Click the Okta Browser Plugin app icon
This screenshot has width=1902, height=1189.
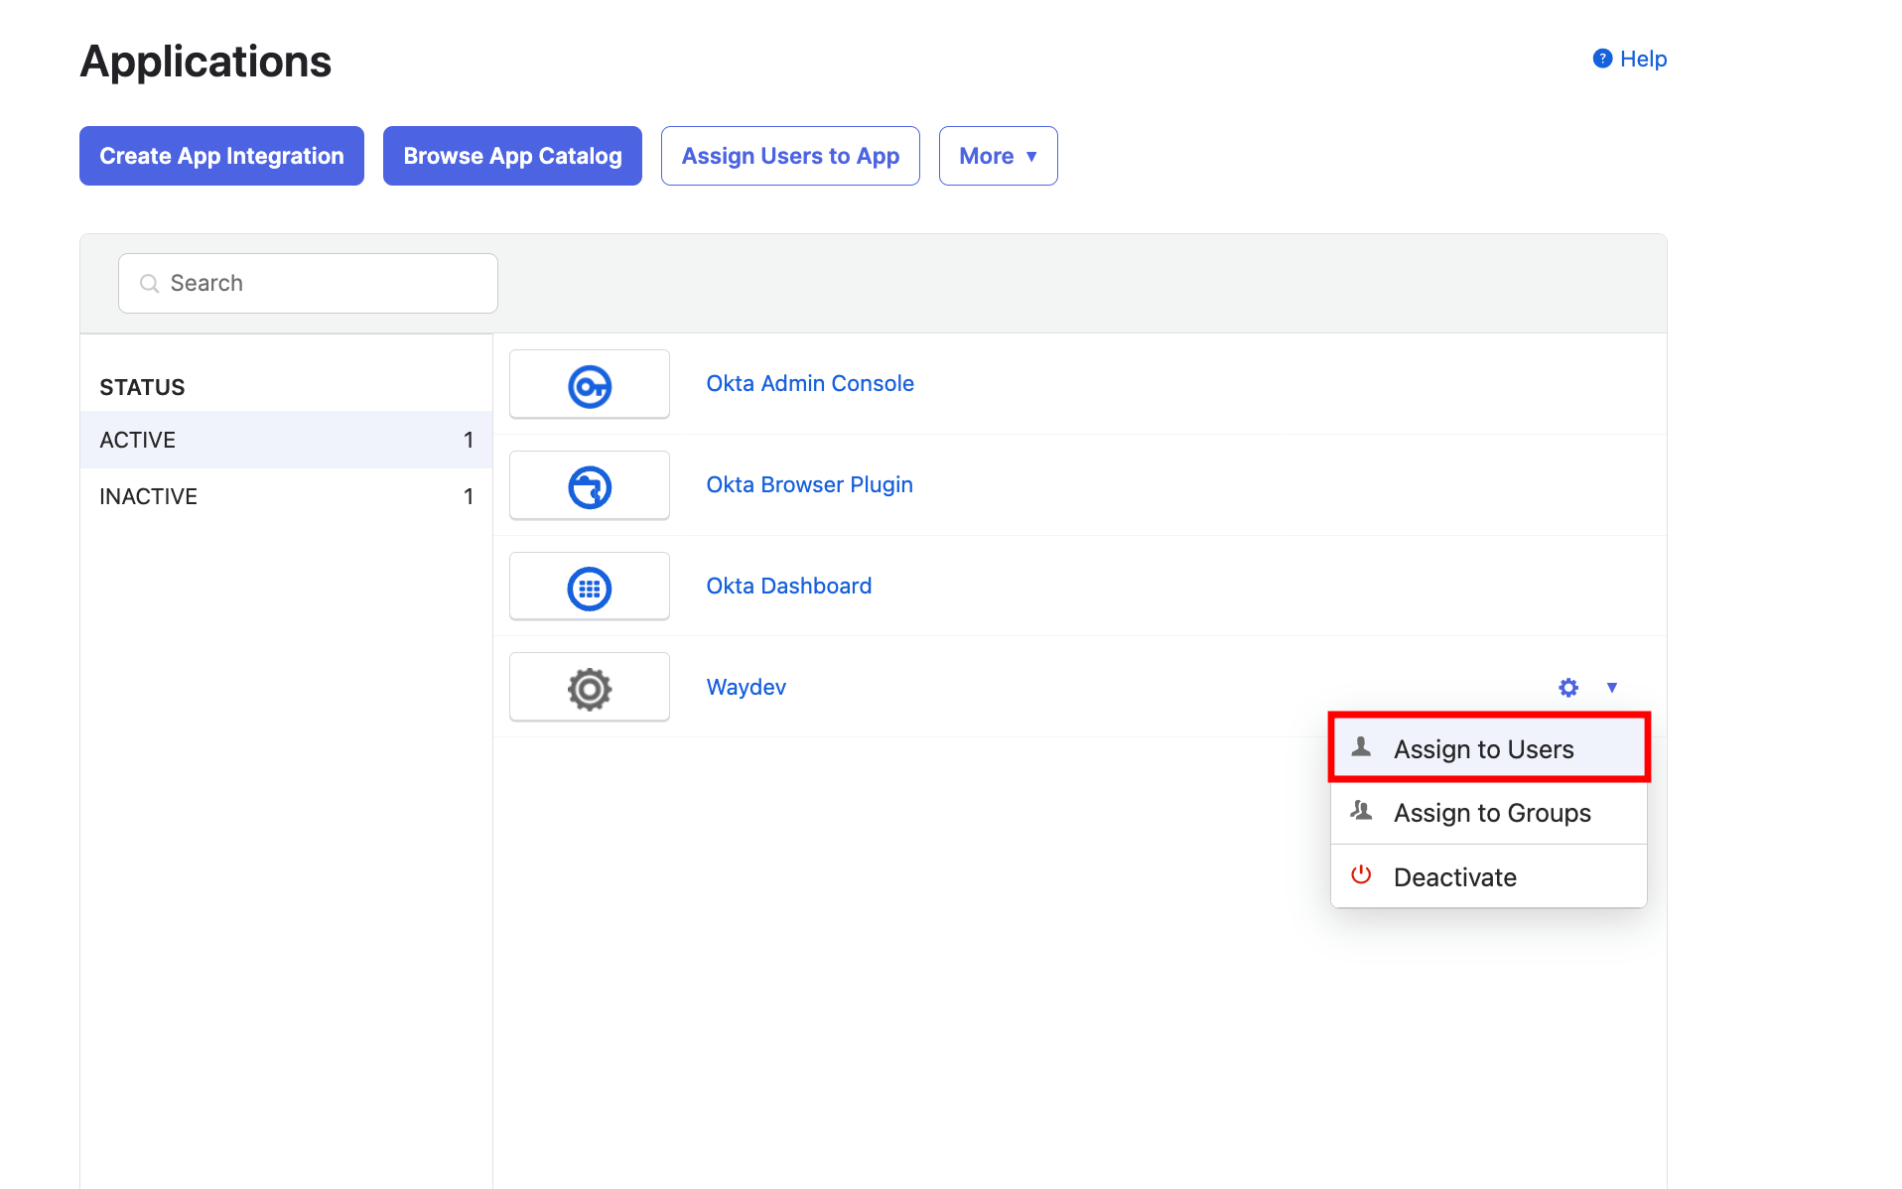[589, 486]
